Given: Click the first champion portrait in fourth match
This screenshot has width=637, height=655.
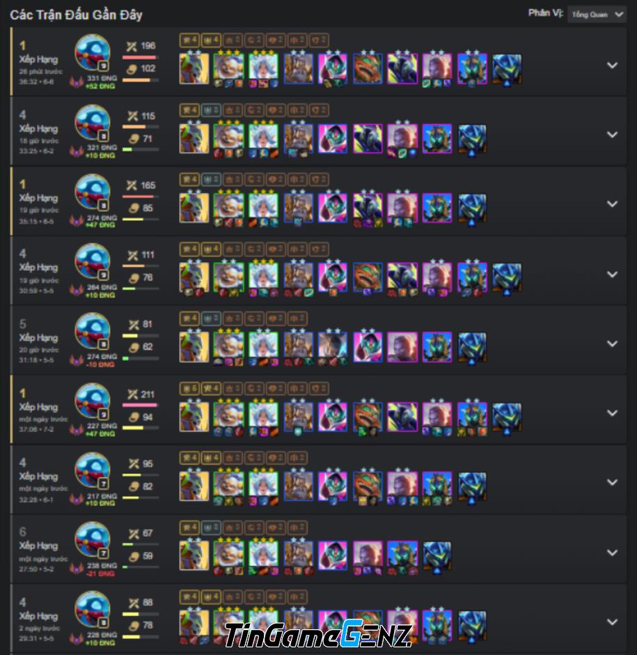Looking at the screenshot, I should coord(194,277).
